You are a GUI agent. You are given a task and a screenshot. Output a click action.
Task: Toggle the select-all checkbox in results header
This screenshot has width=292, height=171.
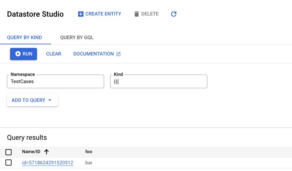[x=8, y=152]
